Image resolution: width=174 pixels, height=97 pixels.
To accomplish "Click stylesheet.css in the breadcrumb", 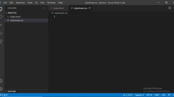I will [x=61, y=13].
